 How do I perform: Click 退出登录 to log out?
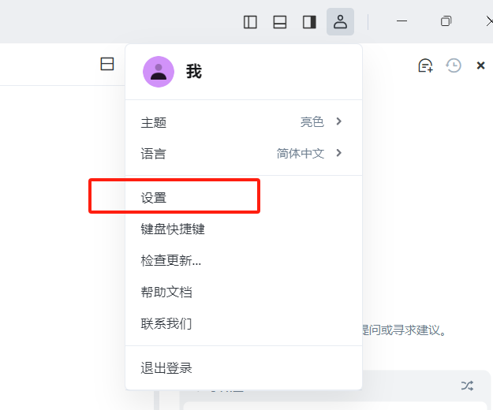click(244, 367)
